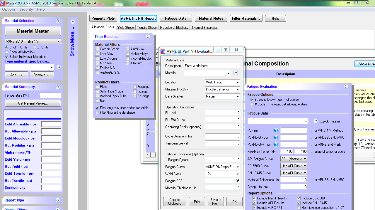The height and width of the screenshot is (210, 375).
Task: Close the Filter Results panel
Action: (x=148, y=37)
